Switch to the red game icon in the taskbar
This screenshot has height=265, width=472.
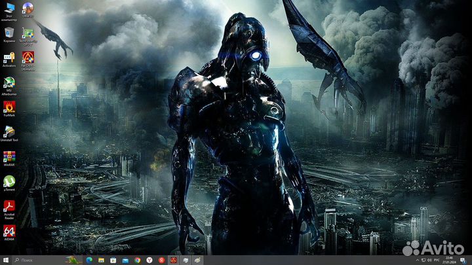174,260
